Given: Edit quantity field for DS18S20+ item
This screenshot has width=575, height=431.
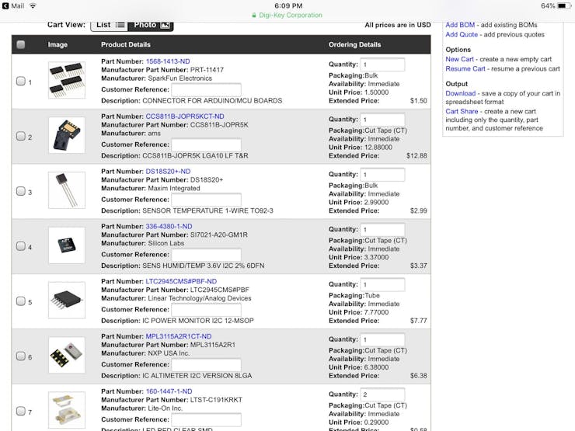Looking at the screenshot, I should click(382, 175).
